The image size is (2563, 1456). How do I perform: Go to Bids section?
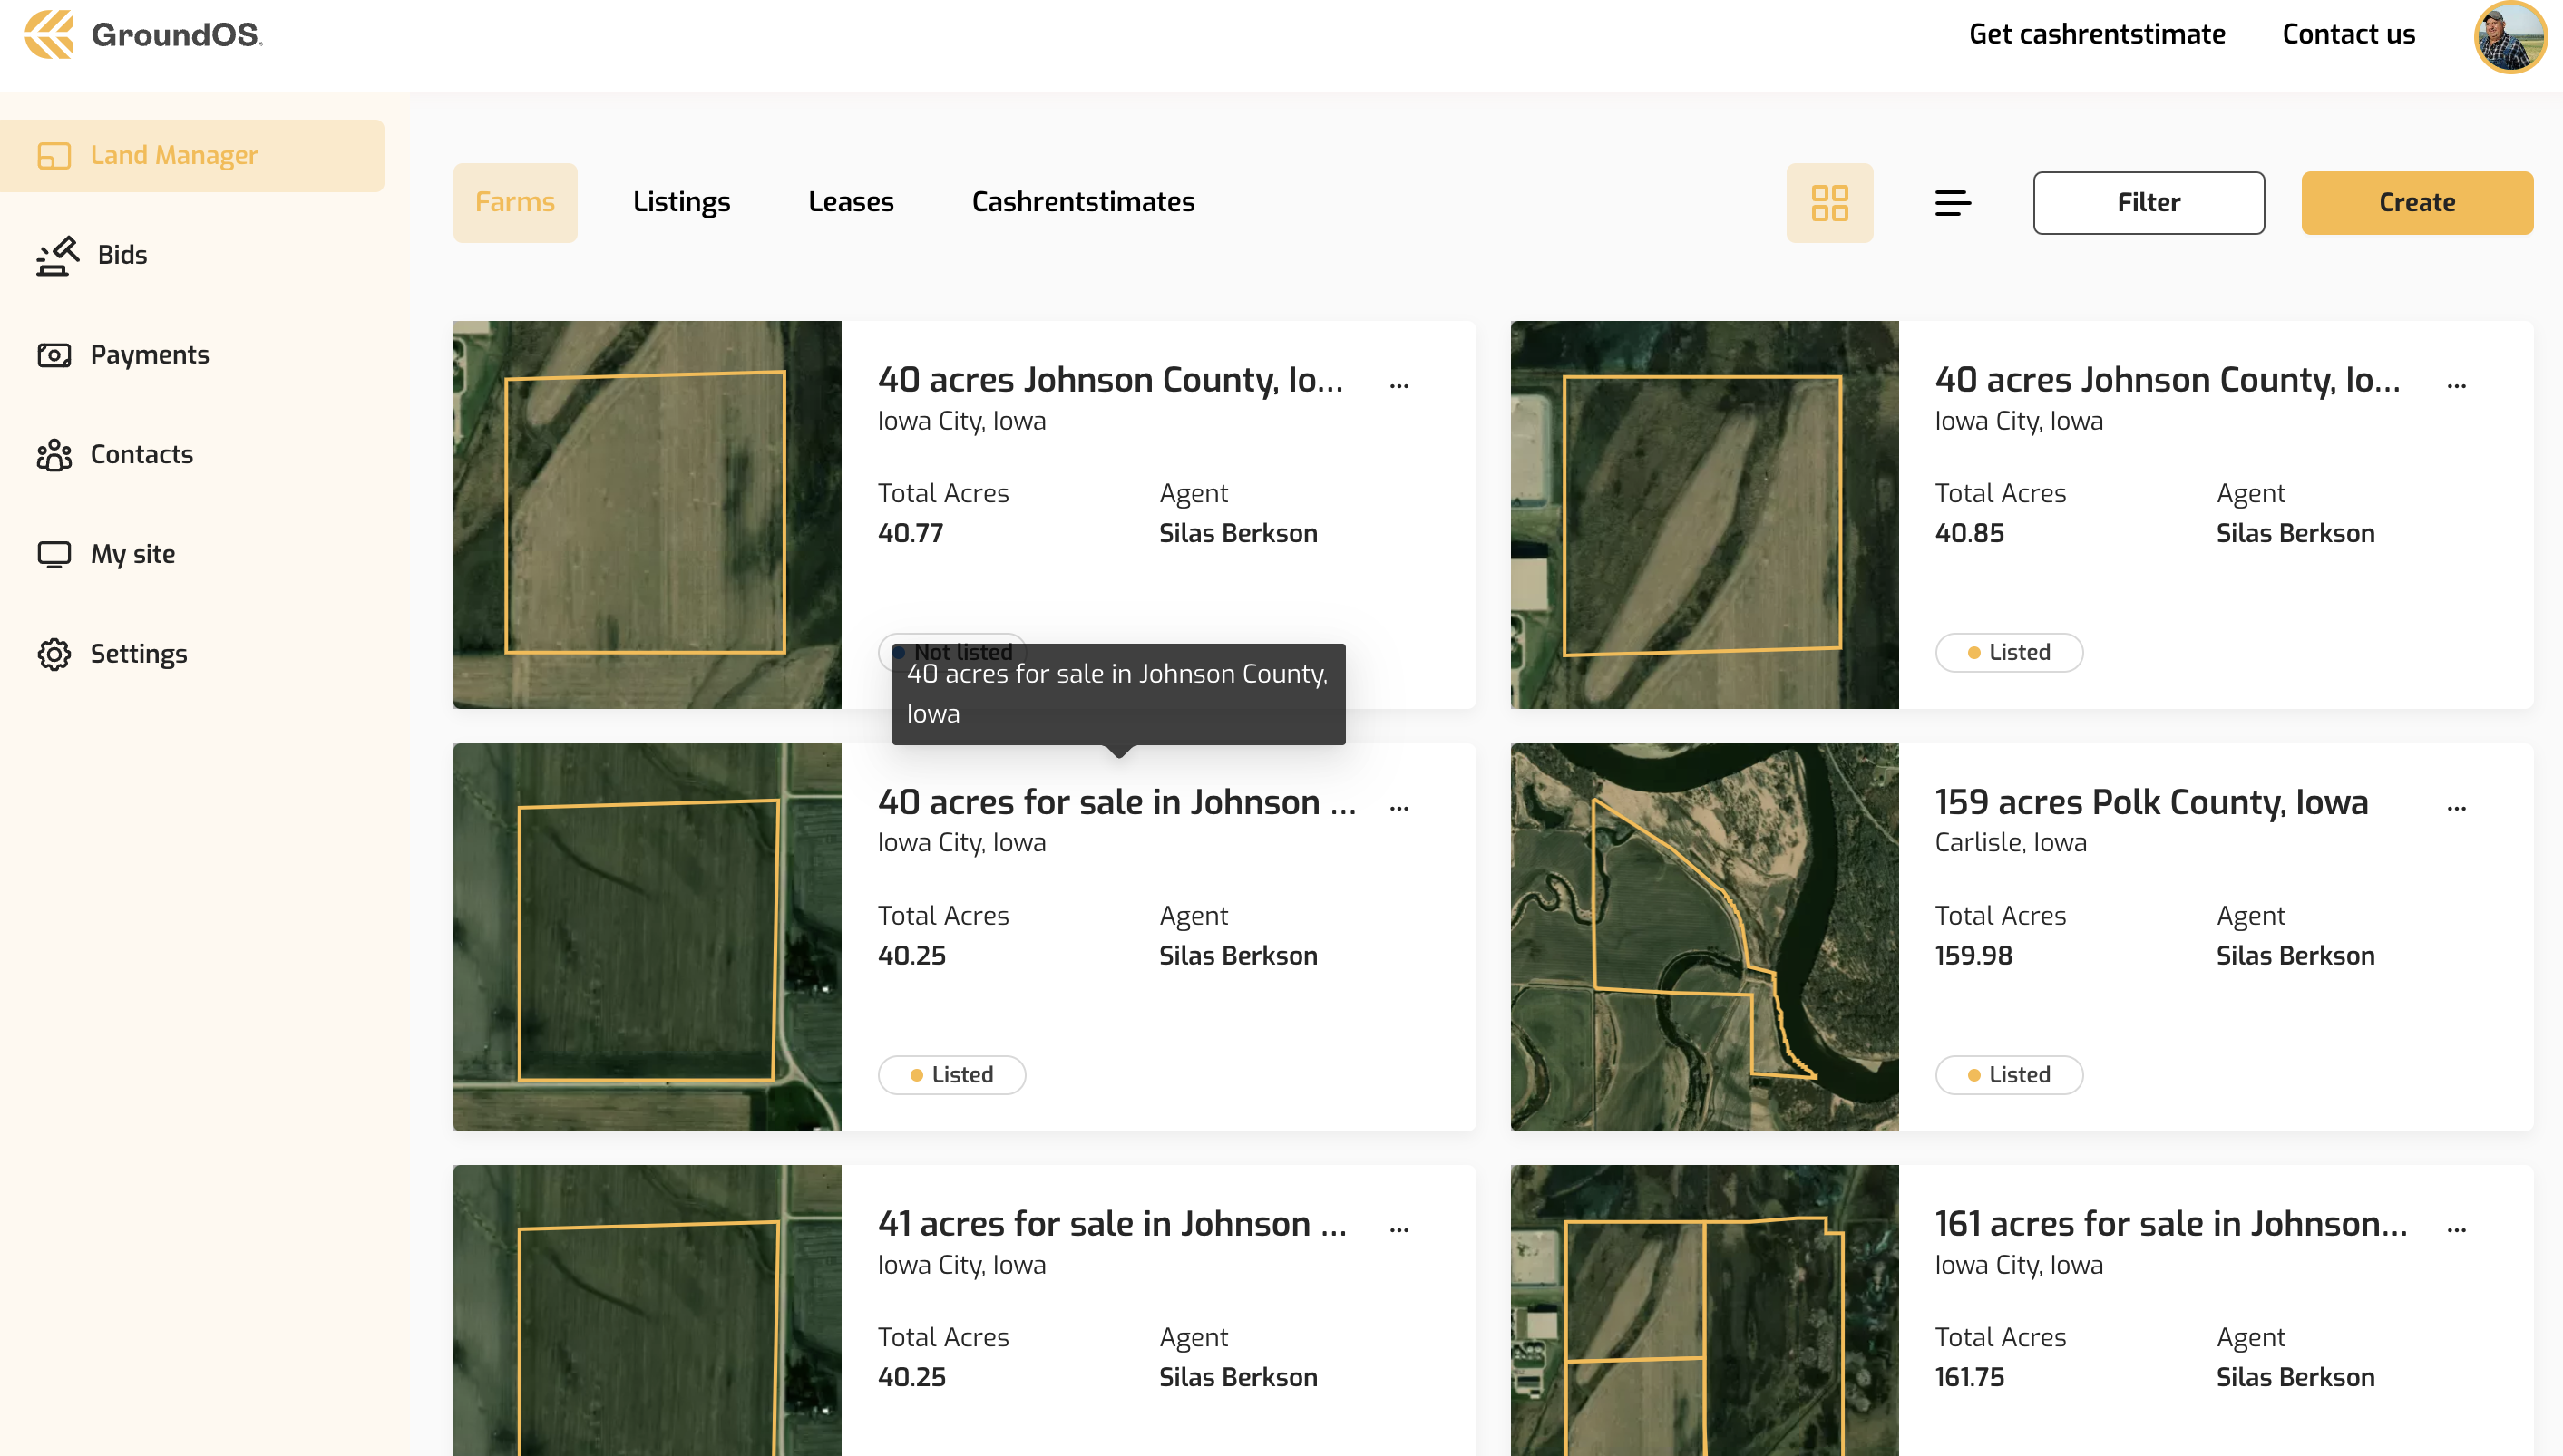pos(122,256)
